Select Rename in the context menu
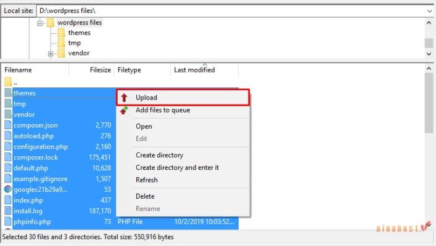The image size is (436, 246). point(183,208)
